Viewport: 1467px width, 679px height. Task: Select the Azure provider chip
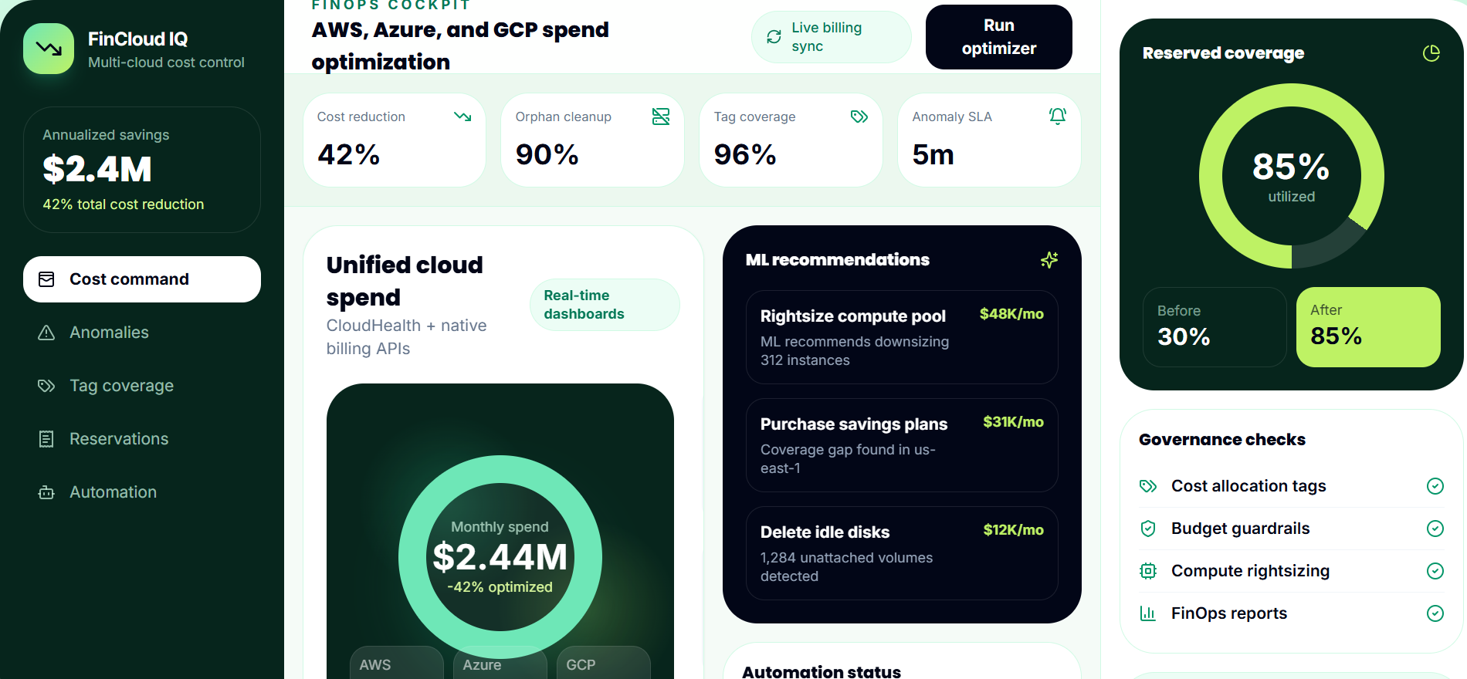point(500,663)
